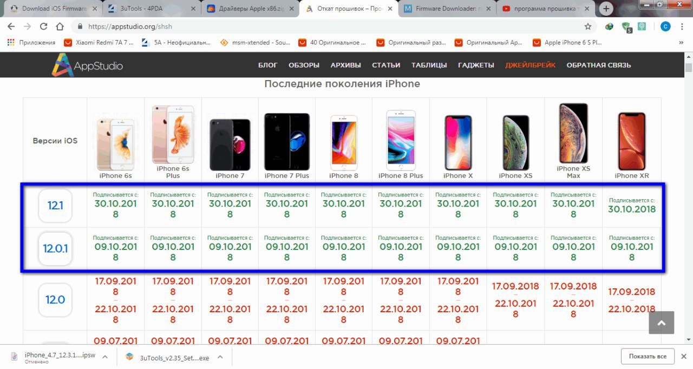Go forward in browser history
The height and width of the screenshot is (369, 693).
click(x=27, y=26)
